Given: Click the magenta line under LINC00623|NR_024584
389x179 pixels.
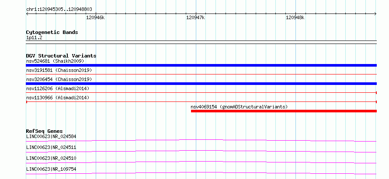Looking at the screenshot, I should point(201,140).
